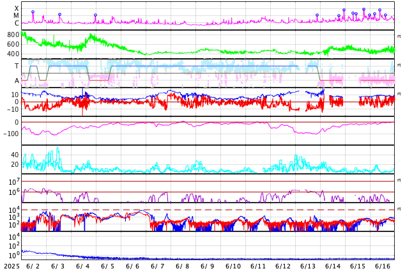The height and width of the screenshot is (271, 405).
Task: Click the 6/11 date label
Action: pyautogui.click(x=258, y=266)
